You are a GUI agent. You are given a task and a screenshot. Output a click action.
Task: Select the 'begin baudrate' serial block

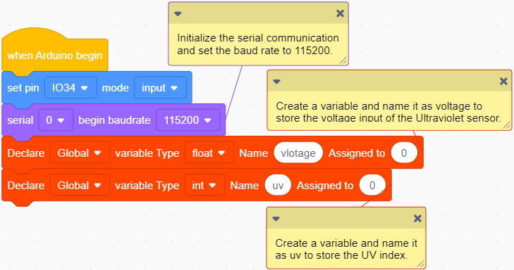point(114,120)
